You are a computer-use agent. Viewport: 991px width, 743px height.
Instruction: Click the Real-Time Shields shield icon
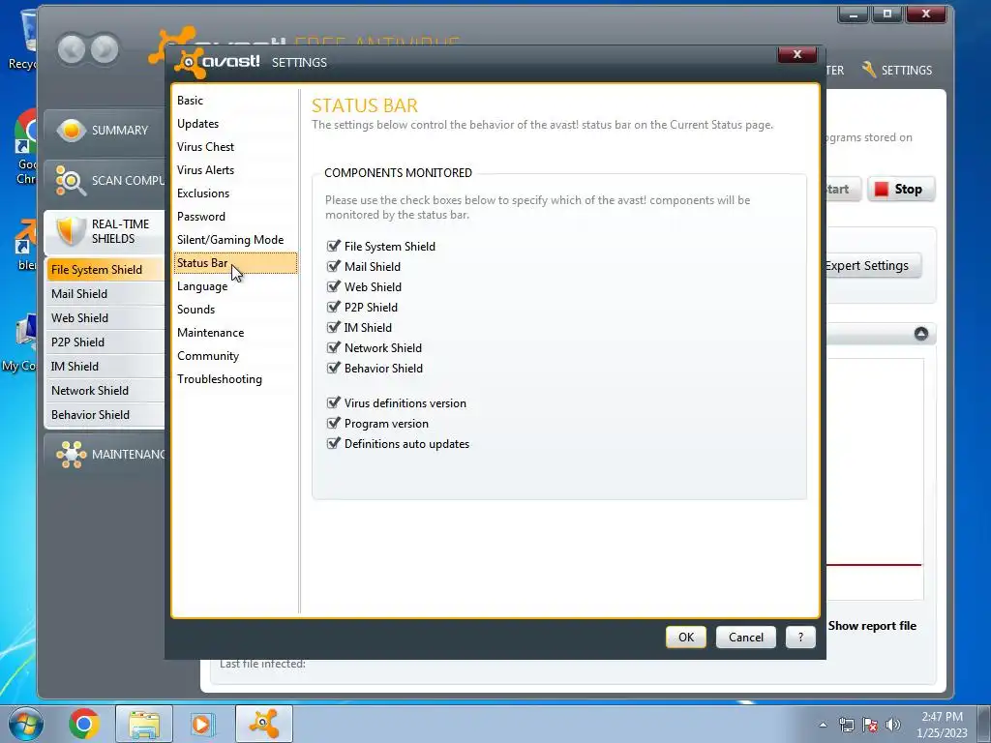point(71,231)
